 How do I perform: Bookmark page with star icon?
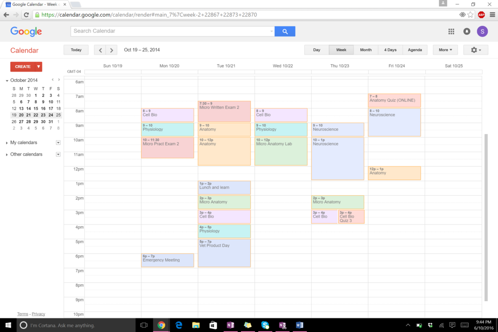coord(470,15)
